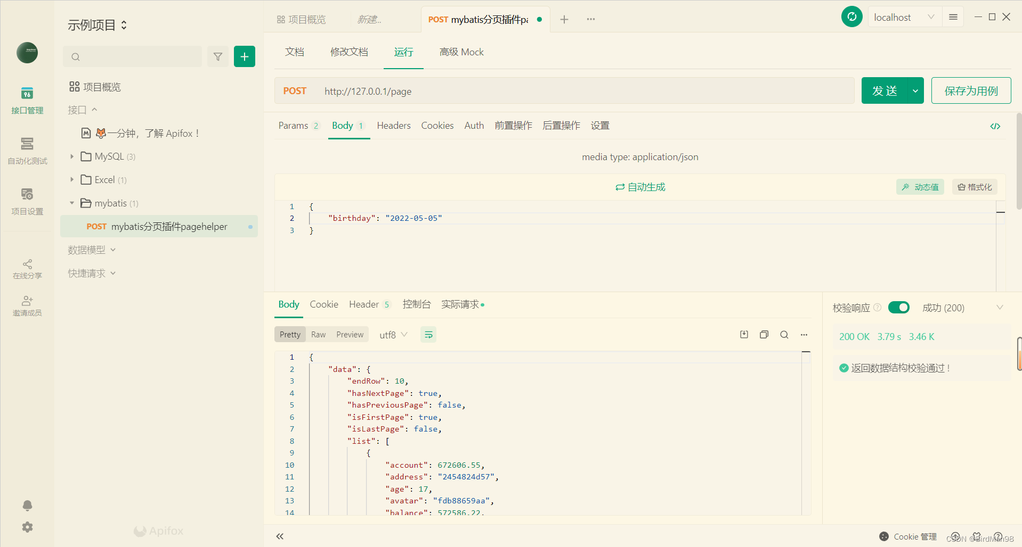Click the help icon beside 校验响应
1022x547 pixels.
coord(878,308)
